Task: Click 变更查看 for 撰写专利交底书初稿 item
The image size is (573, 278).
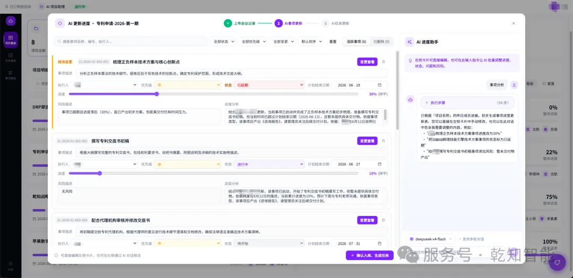Action: (x=367, y=141)
